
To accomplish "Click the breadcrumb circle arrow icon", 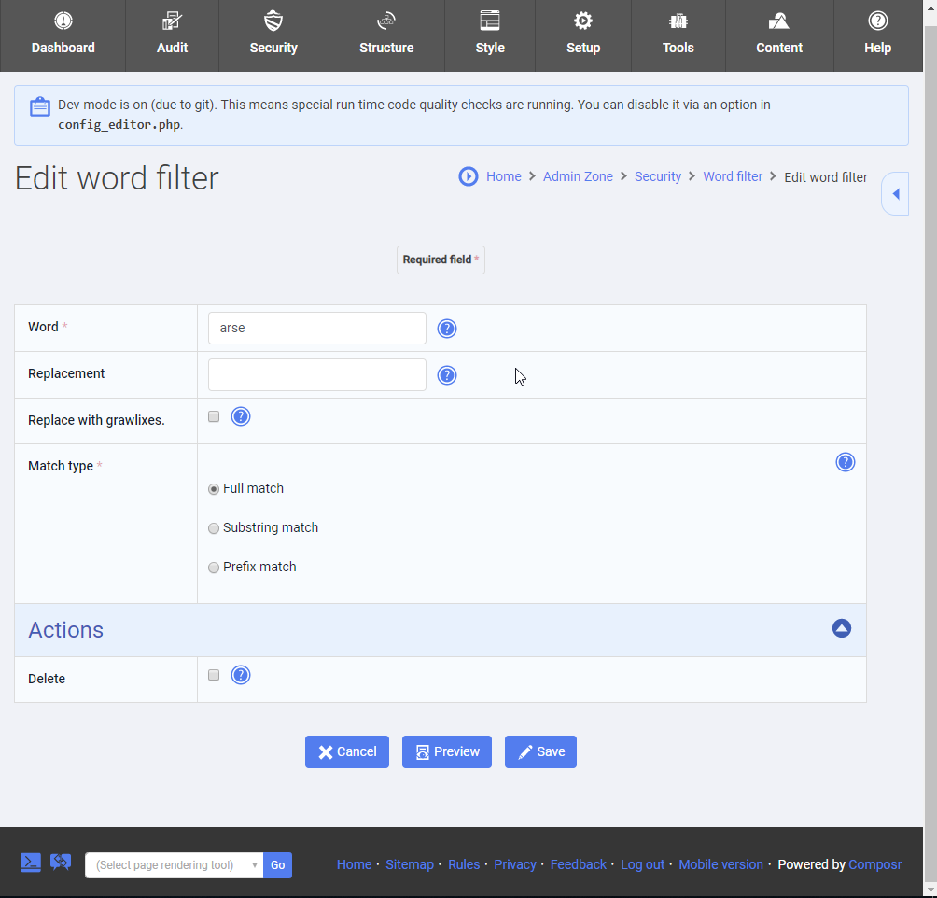I will tap(468, 176).
